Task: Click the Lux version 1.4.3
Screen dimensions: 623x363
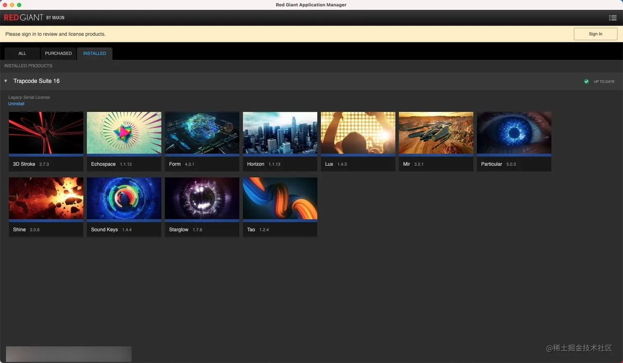Action: [342, 164]
